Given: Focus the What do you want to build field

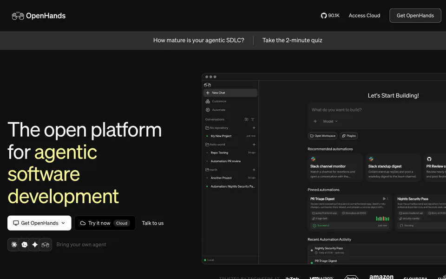Looking at the screenshot, I should [x=337, y=110].
